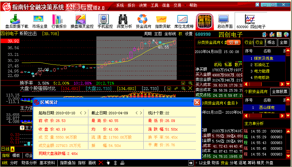Open 资金流向 capital flow tool
292x167 pixels.
pos(143,21)
